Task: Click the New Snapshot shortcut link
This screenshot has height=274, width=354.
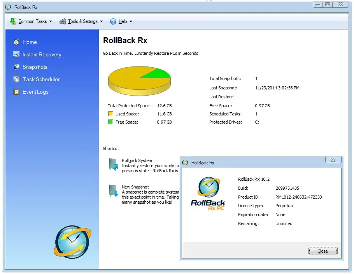Action: 135,187
